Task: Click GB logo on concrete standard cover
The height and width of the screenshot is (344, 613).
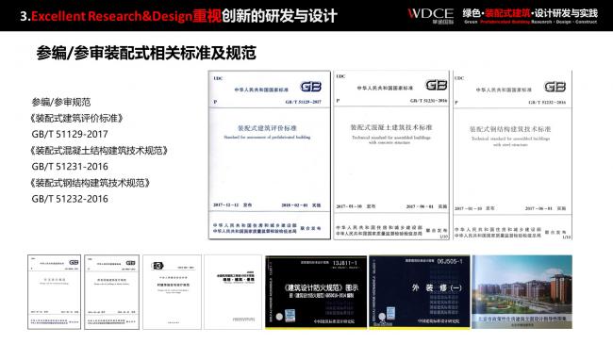Action: (437, 85)
